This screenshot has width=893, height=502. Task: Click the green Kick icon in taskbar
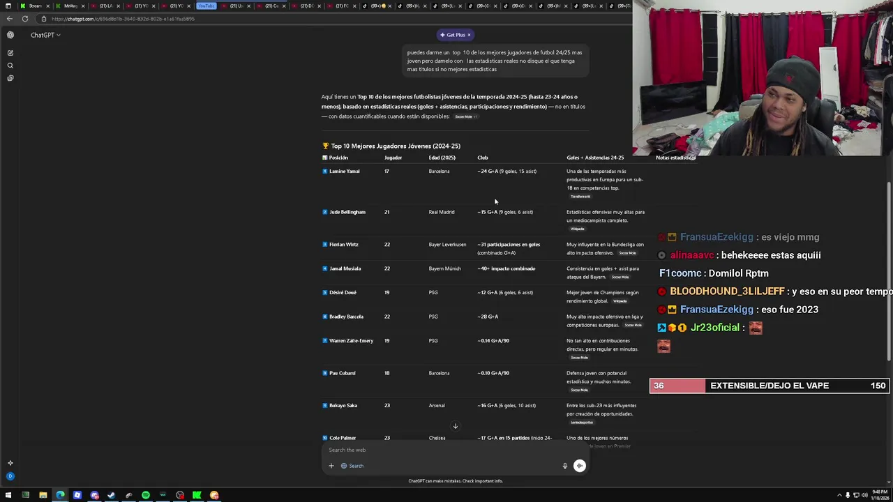[197, 495]
